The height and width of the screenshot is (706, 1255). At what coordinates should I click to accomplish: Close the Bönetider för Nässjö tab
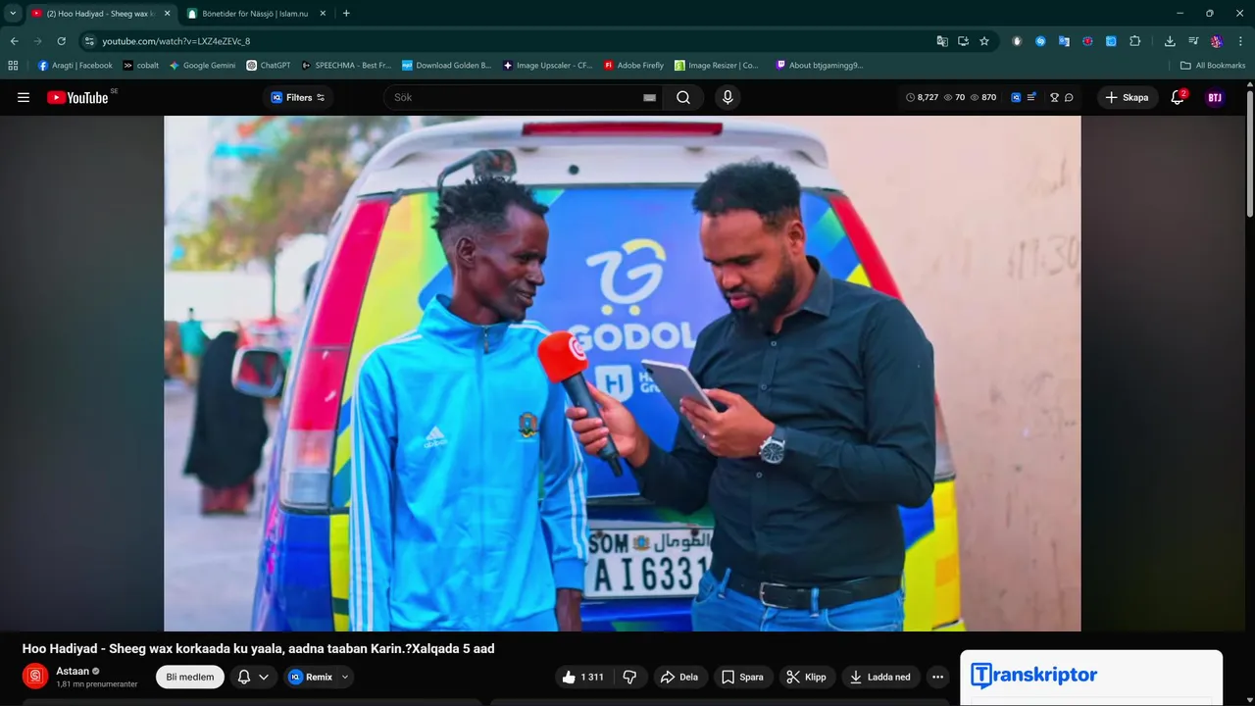323,13
